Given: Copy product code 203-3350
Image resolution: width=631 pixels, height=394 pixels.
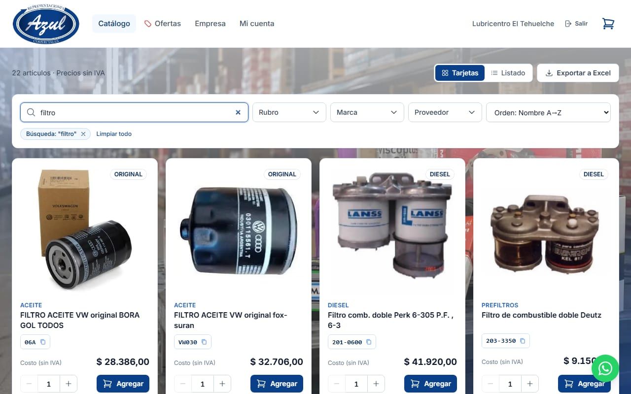Looking at the screenshot, I should (523, 341).
